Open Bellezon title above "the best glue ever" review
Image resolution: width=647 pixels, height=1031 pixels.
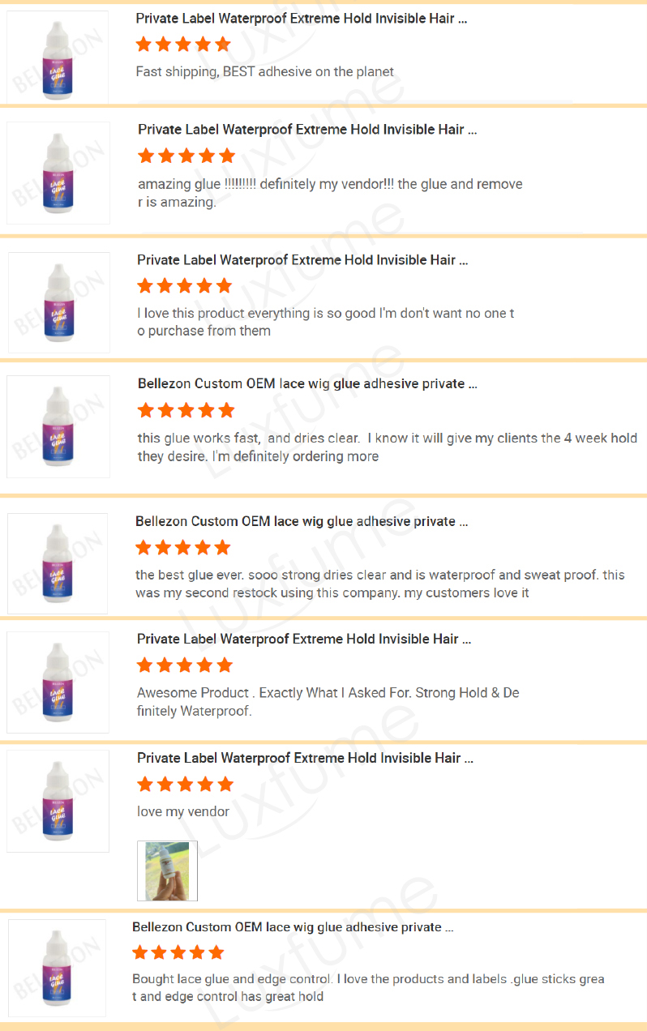coord(302,521)
